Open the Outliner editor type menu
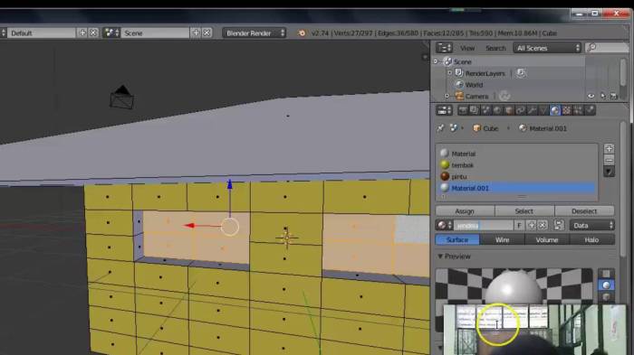Image resolution: width=634 pixels, height=355 pixels. click(x=445, y=48)
